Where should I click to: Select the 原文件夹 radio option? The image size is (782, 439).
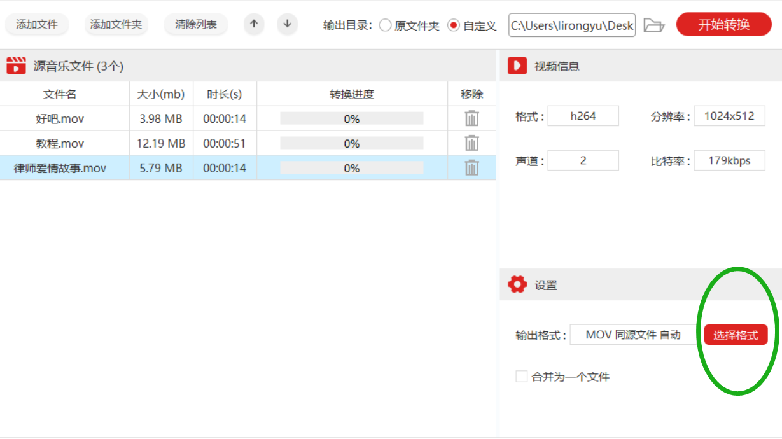(385, 25)
